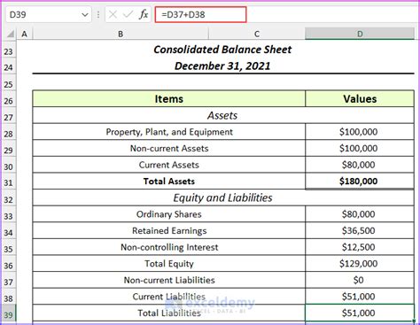Select column A header

pyautogui.click(x=25, y=34)
